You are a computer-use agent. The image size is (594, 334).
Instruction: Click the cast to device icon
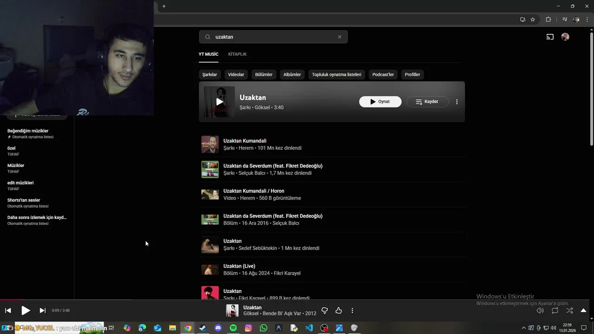[x=550, y=37]
